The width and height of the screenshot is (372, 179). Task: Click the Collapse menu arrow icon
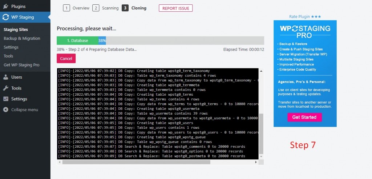(x=6, y=110)
